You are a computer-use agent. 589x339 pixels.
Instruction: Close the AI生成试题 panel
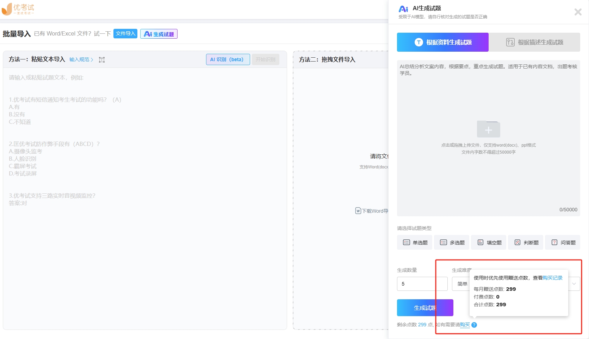(578, 12)
